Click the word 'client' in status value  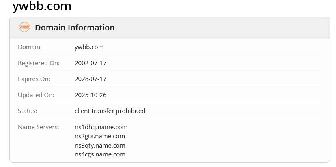83,111
